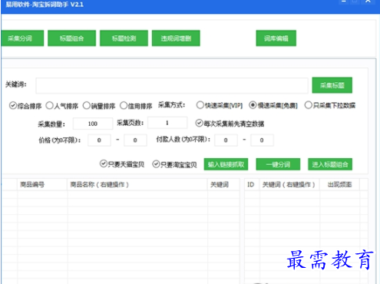Click the 采集标题 button
380x284 pixels.
(332, 85)
